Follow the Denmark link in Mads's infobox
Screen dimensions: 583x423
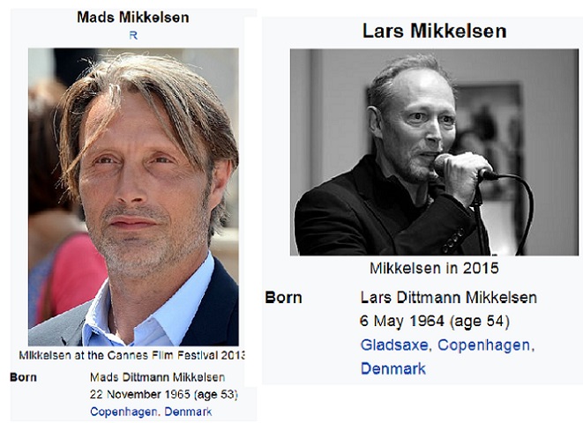tap(188, 412)
